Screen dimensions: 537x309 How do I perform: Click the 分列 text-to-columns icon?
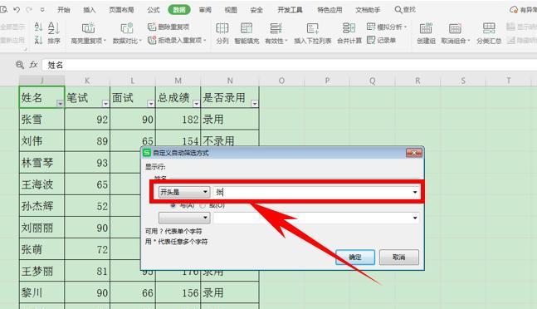click(222, 28)
